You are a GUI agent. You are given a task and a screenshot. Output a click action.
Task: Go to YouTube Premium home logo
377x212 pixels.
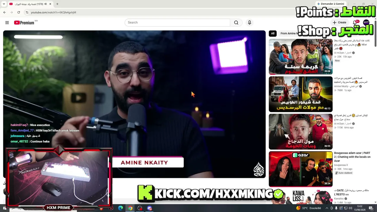pos(24,23)
